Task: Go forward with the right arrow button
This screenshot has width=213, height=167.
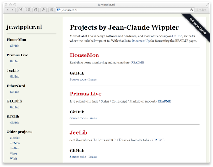Action: pos(13,10)
